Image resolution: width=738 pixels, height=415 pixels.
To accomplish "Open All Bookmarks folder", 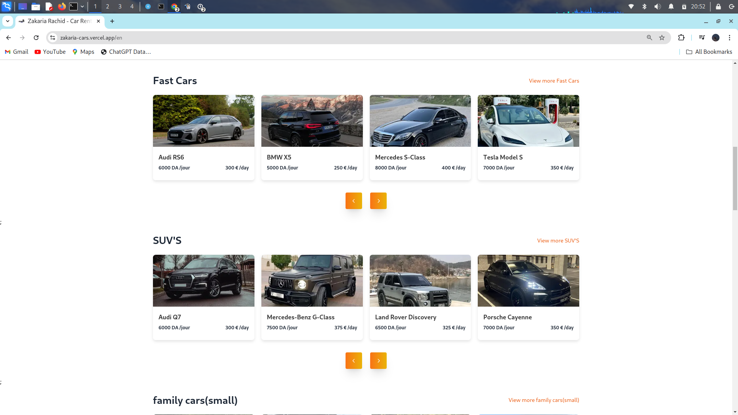I will (x=709, y=52).
